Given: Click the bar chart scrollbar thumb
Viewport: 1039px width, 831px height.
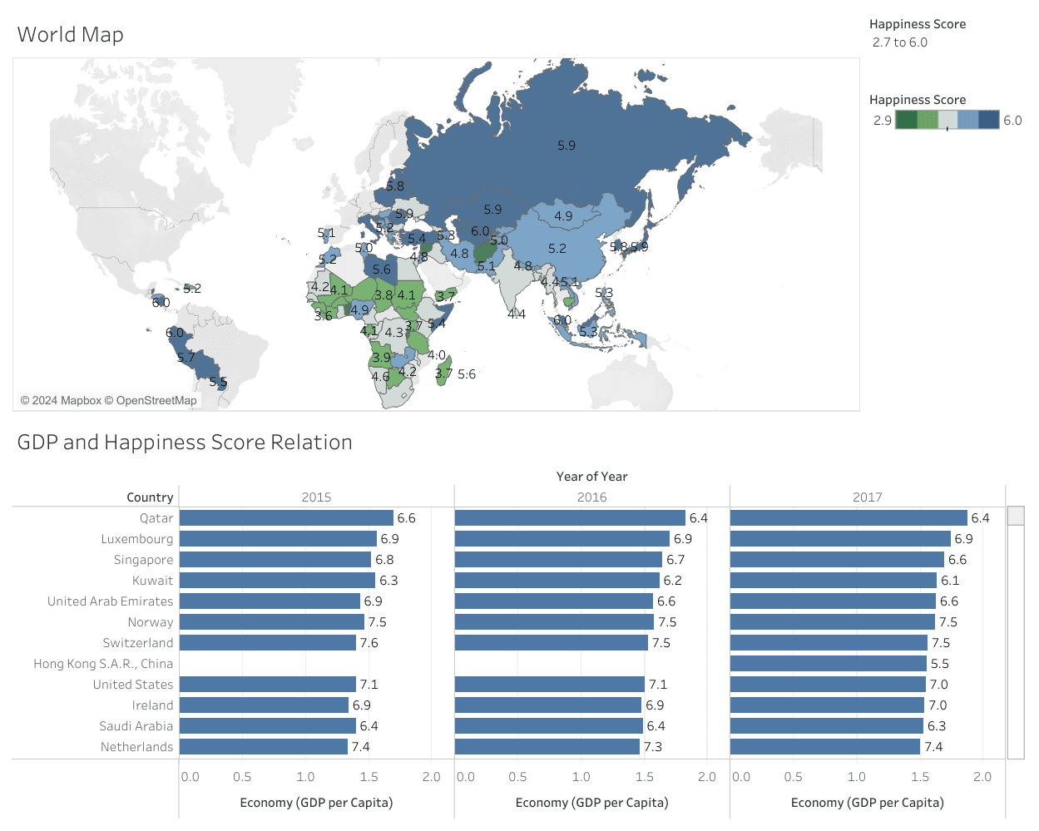Looking at the screenshot, I should click(1015, 516).
